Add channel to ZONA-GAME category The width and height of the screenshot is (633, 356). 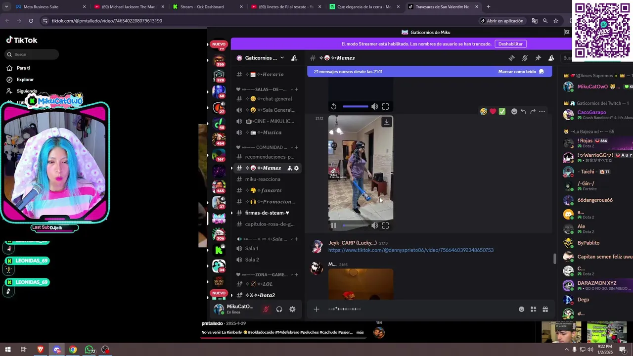[296, 274]
